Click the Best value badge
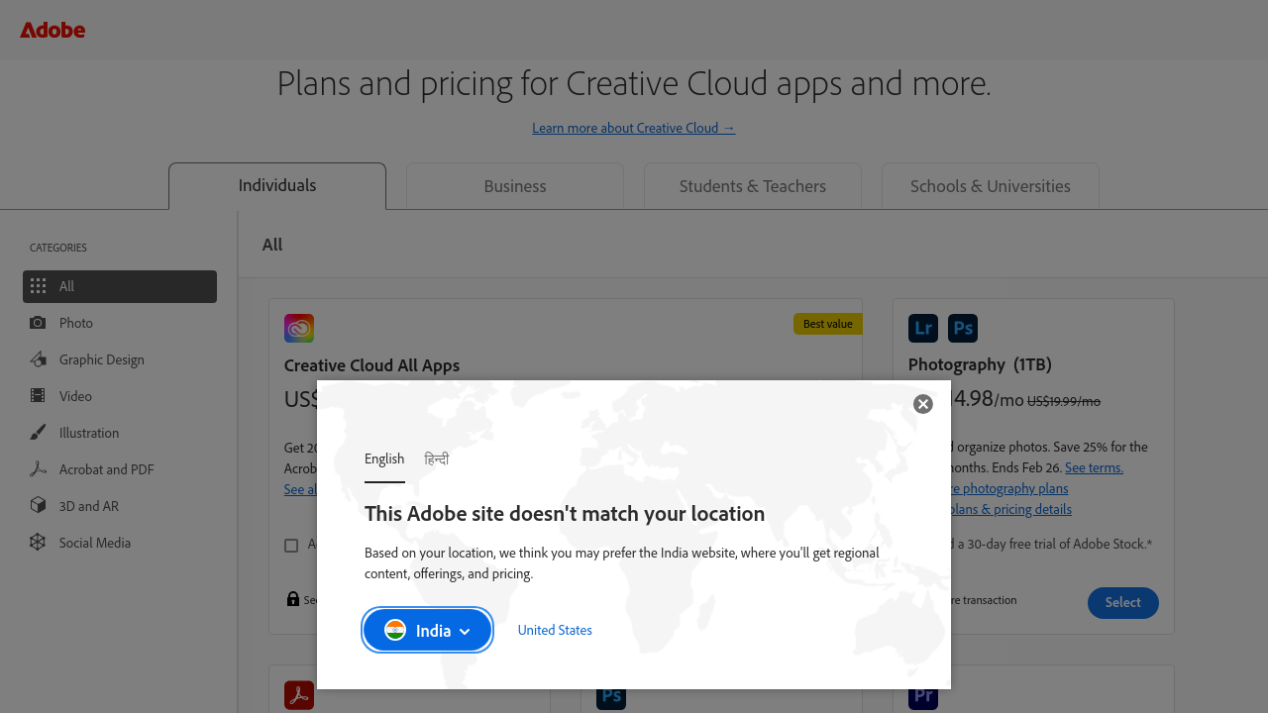 pos(828,324)
